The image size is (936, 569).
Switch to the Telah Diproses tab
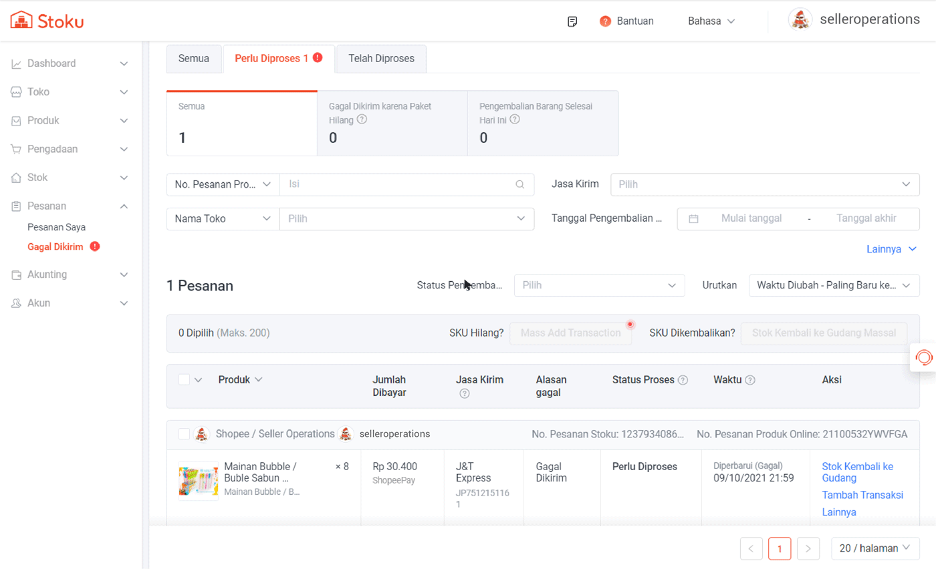[381, 59]
